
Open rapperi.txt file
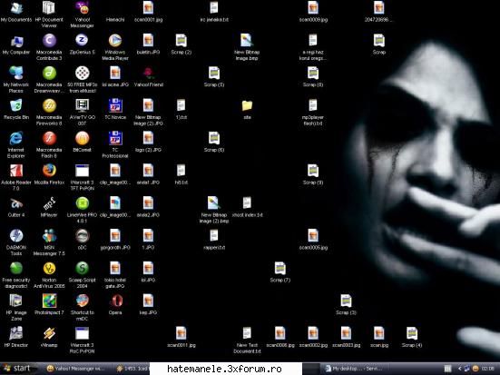[x=214, y=240]
